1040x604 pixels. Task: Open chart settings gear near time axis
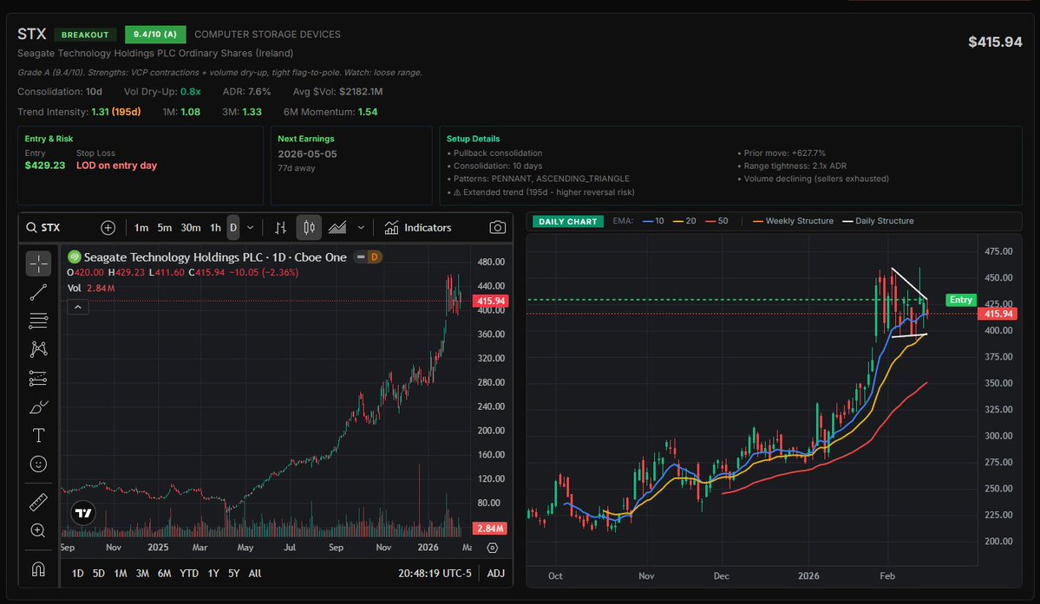pos(492,548)
